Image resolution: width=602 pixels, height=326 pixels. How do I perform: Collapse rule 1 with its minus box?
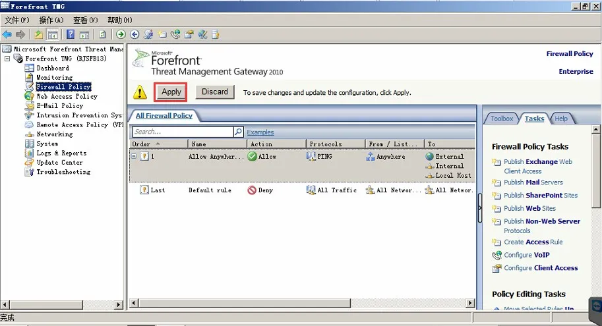[134, 156]
